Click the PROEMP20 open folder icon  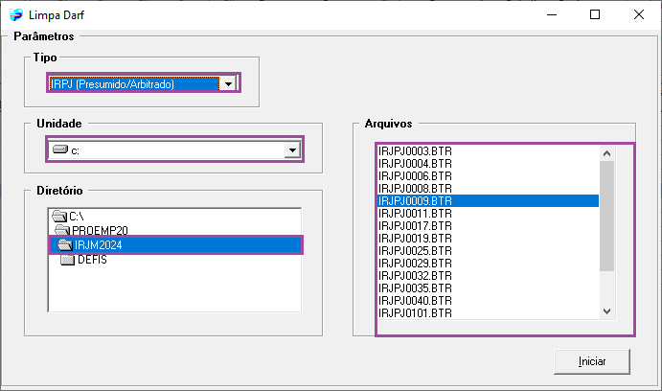(62, 230)
